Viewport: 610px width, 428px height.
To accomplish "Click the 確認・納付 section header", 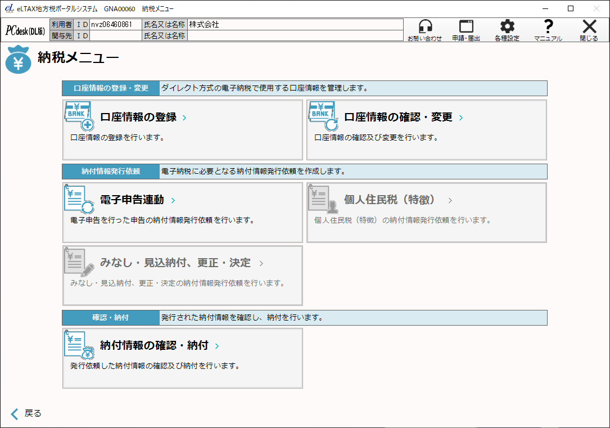I will (111, 318).
